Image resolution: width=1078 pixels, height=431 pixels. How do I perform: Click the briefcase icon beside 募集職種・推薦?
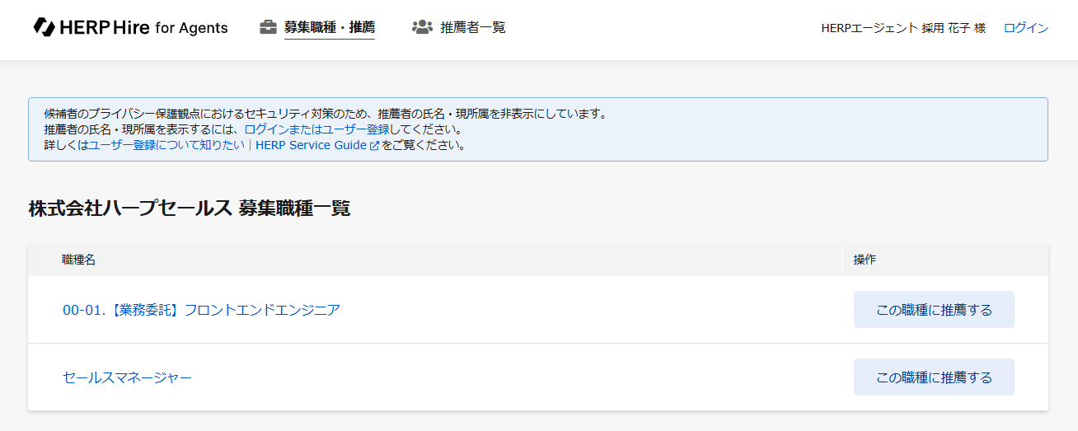click(268, 27)
